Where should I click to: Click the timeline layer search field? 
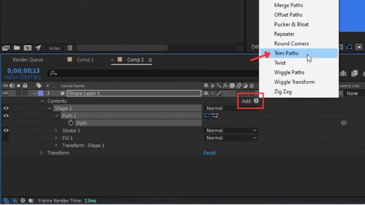(x=152, y=73)
